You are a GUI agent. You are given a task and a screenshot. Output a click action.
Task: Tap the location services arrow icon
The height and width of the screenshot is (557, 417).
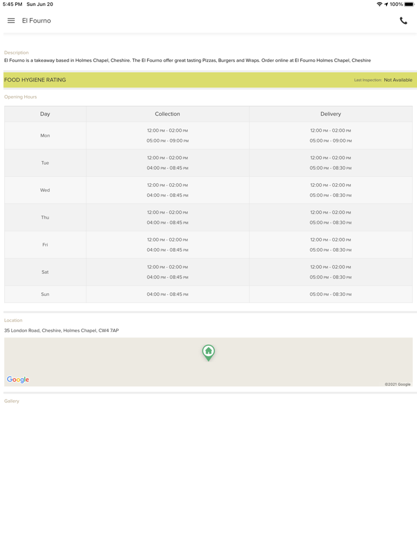click(x=386, y=4)
